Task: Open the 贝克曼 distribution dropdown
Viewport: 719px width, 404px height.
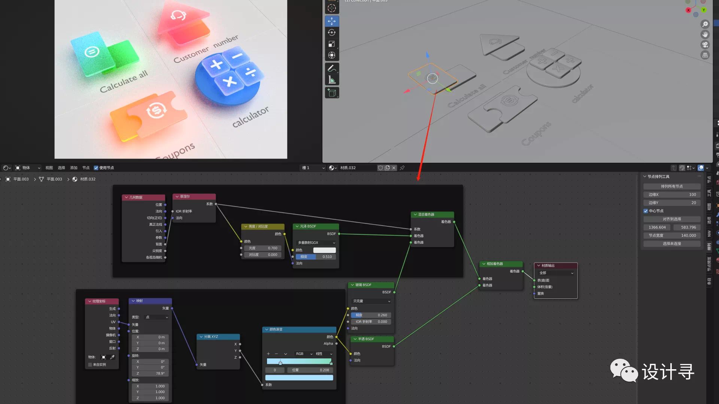Action: [x=371, y=301]
